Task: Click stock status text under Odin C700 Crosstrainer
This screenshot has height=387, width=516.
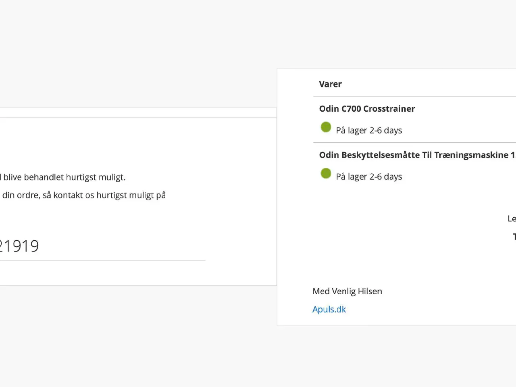Action: click(369, 131)
